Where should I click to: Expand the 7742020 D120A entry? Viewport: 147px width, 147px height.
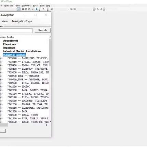(x=1, y=83)
